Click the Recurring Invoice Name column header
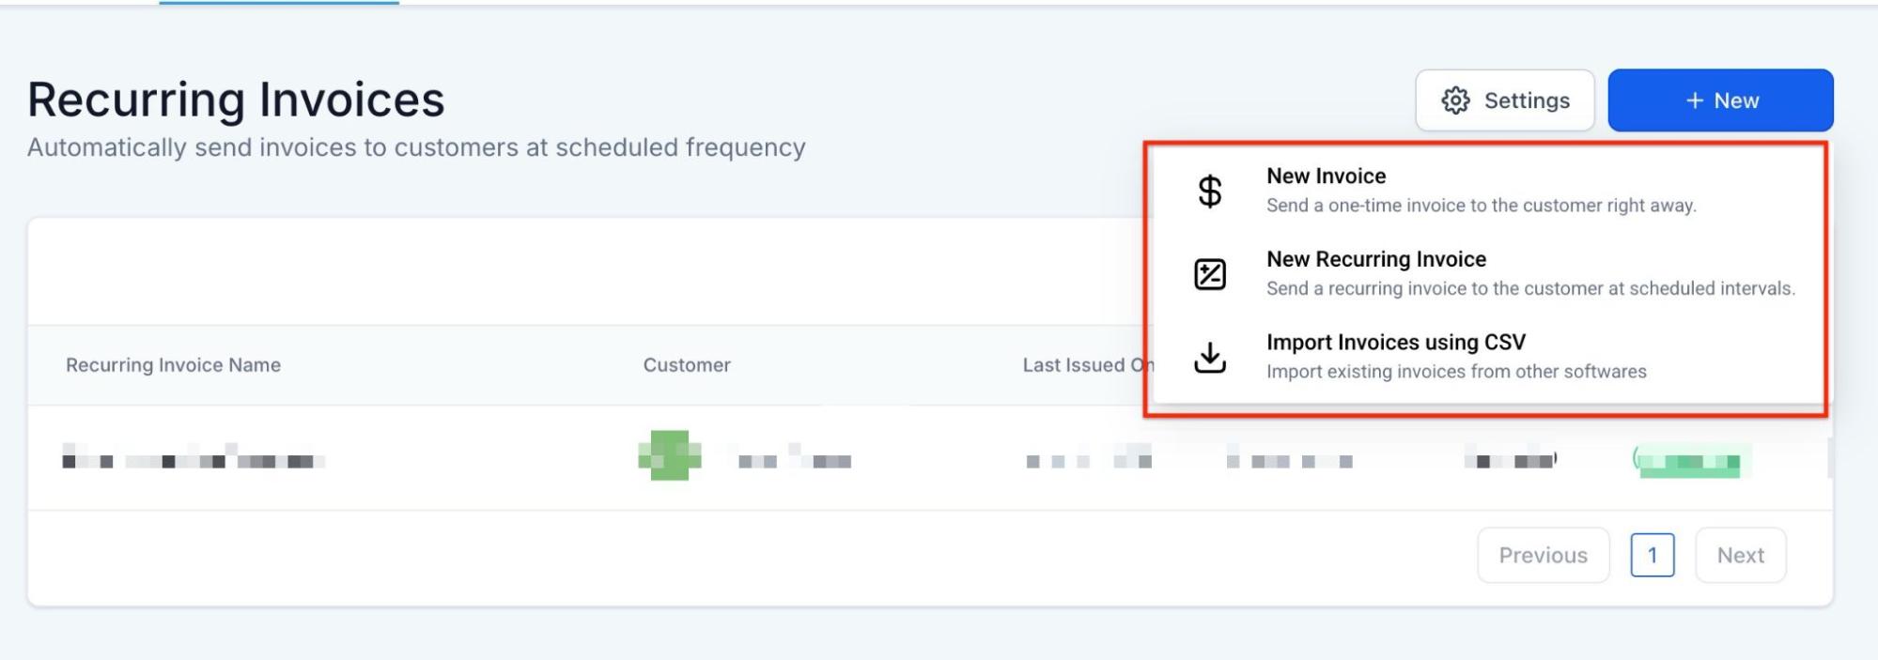 tap(173, 365)
